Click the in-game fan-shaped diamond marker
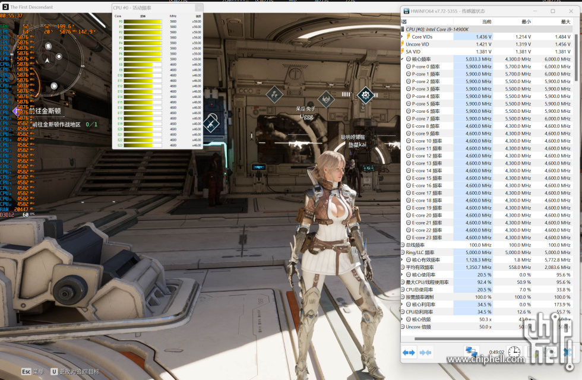582x380 pixels. 274,95
